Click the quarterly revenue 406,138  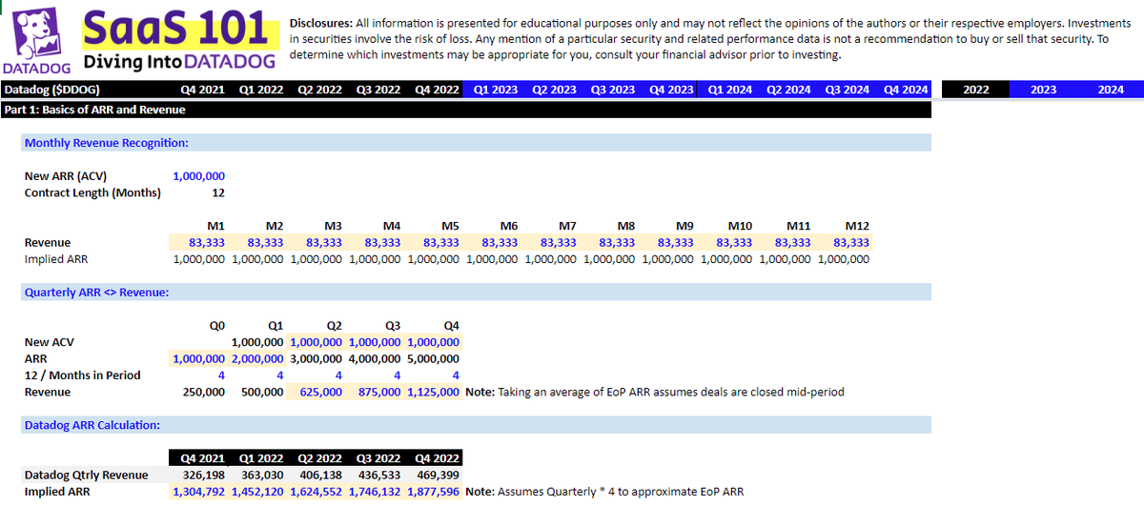pos(323,475)
